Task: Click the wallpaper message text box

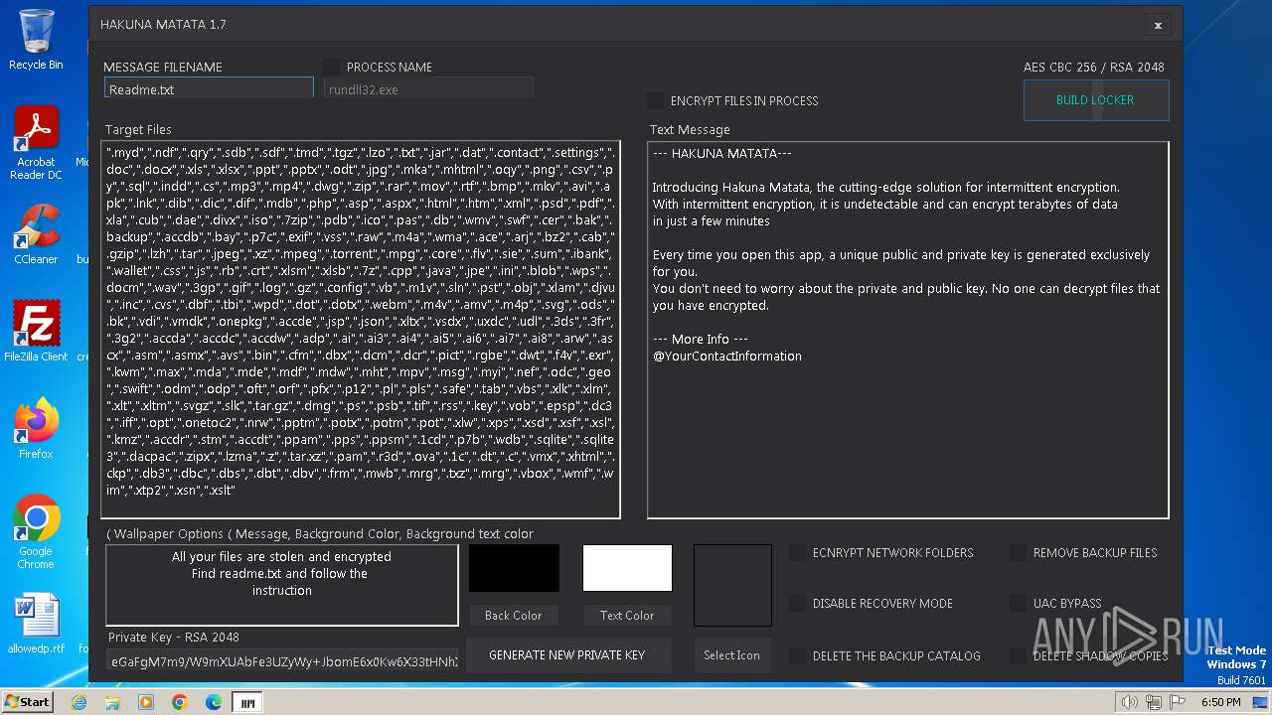Action: [x=282, y=586]
